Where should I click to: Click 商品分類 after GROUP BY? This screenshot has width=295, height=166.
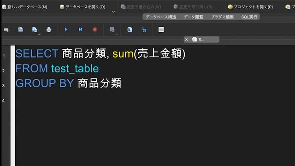pos(100,83)
